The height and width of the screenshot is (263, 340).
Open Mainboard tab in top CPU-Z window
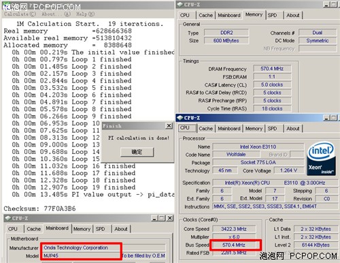(x=229, y=15)
